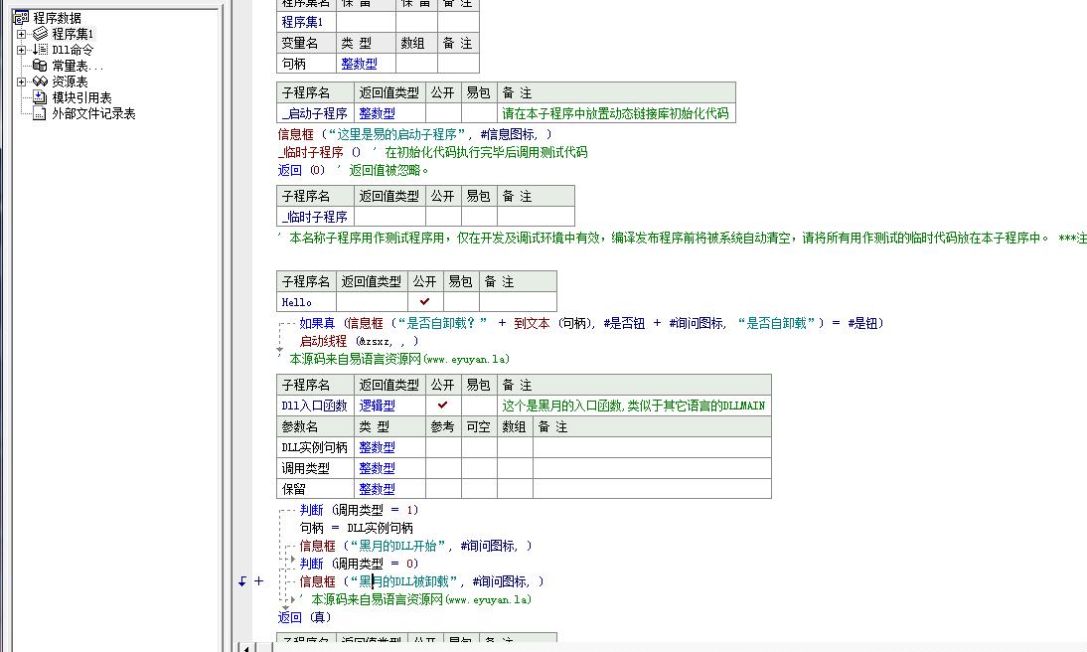1087x652 pixels.
Task: Click the _临时子程序 name cell
Action: click(x=315, y=217)
